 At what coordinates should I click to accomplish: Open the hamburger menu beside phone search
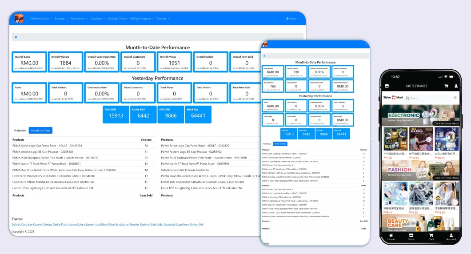(x=455, y=98)
